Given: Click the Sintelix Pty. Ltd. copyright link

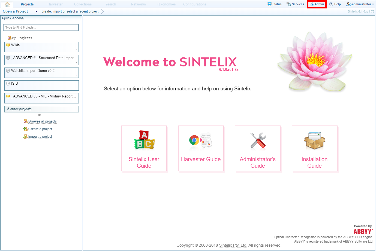Looking at the screenshot, I should 233,245.
